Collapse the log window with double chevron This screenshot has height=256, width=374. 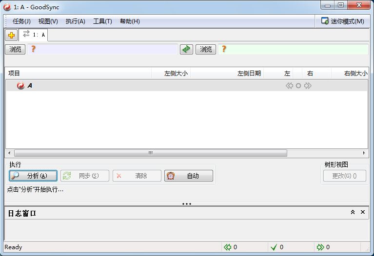(353, 212)
